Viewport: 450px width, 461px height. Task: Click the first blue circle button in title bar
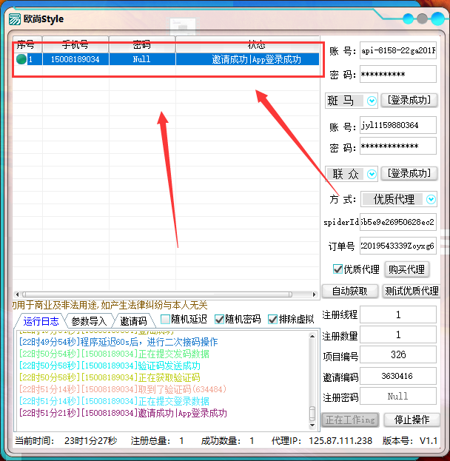(x=409, y=18)
